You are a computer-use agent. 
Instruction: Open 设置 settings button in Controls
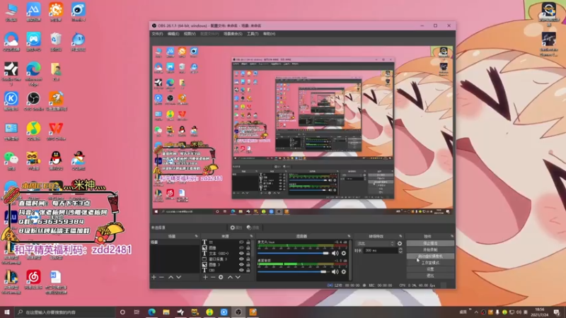(430, 269)
